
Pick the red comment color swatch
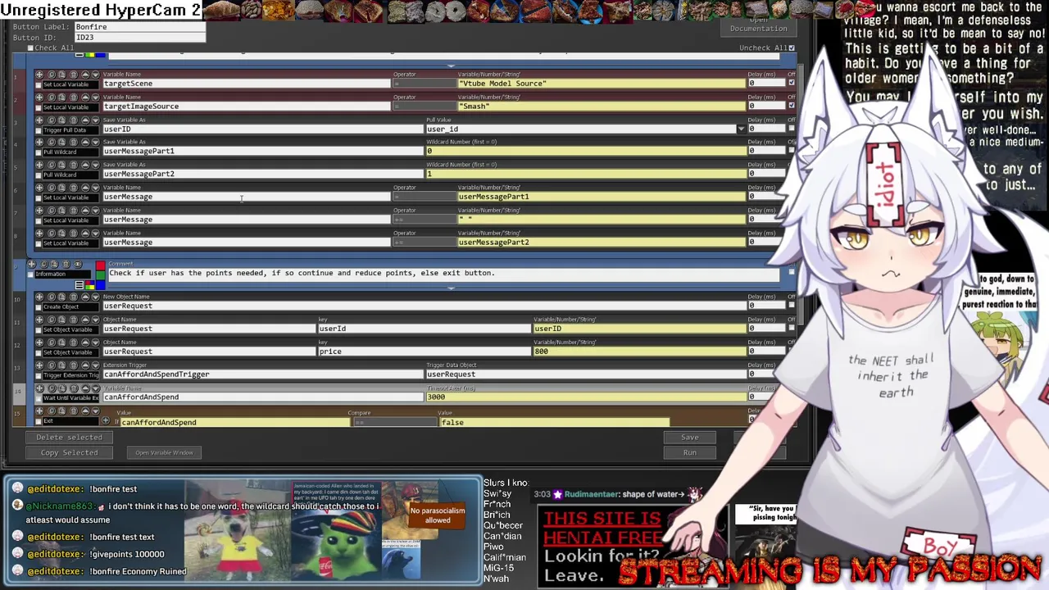[101, 265]
